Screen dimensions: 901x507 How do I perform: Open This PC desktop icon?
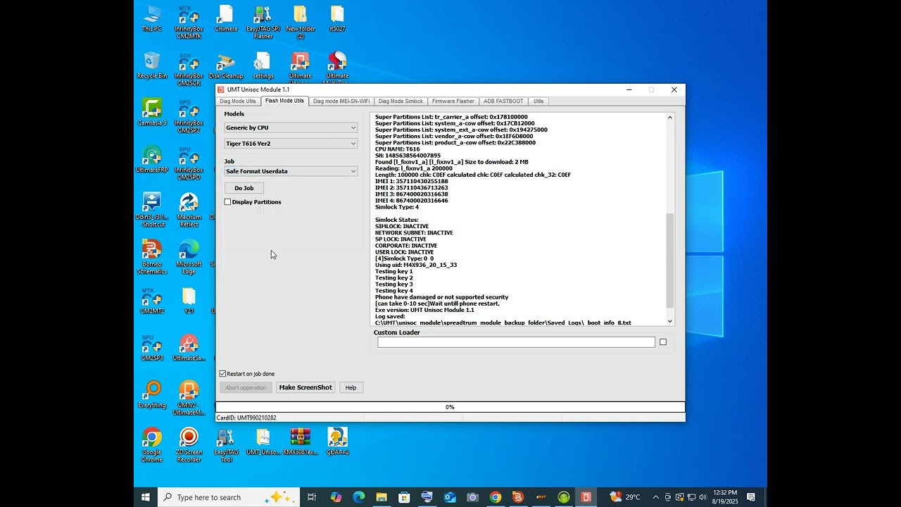152,19
